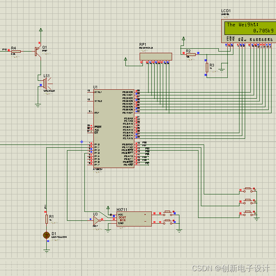Click the "GND" pin label on HX711
The width and height of the screenshot is (276, 276).
point(121,223)
